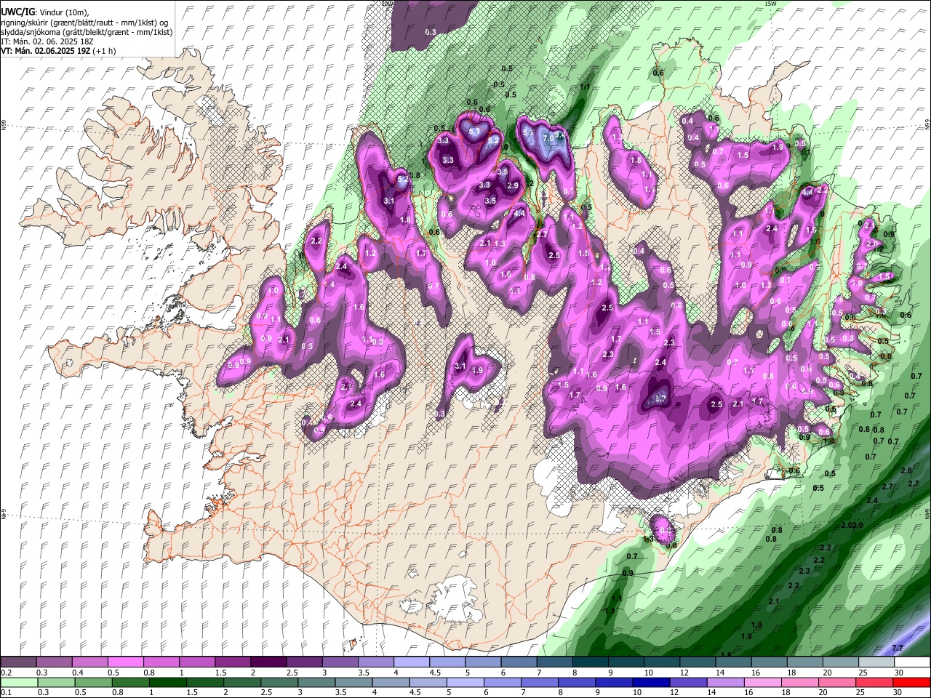Click the "15W" longitude label at the top edge
Viewport: 931px width, 698px height.
[x=770, y=4]
